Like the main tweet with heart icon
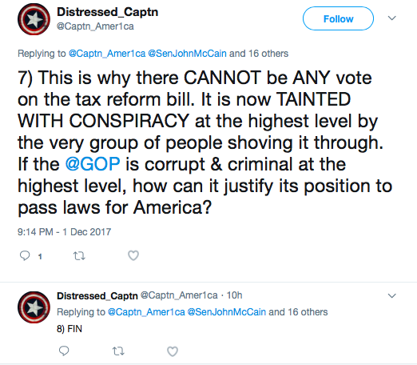 133,255
